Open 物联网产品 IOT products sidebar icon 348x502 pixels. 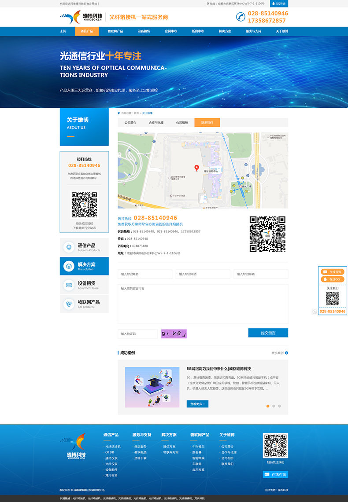[x=69, y=304]
